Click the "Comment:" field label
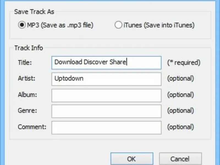This screenshot has width=220, height=165. [x=32, y=127]
